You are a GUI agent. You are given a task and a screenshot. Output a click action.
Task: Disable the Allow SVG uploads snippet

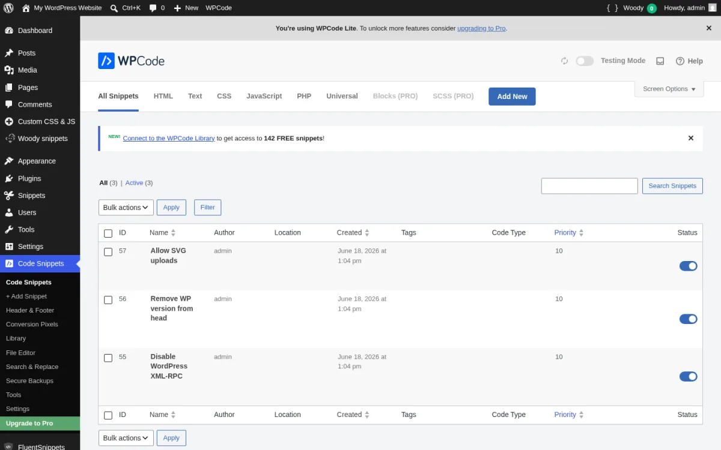point(689,266)
